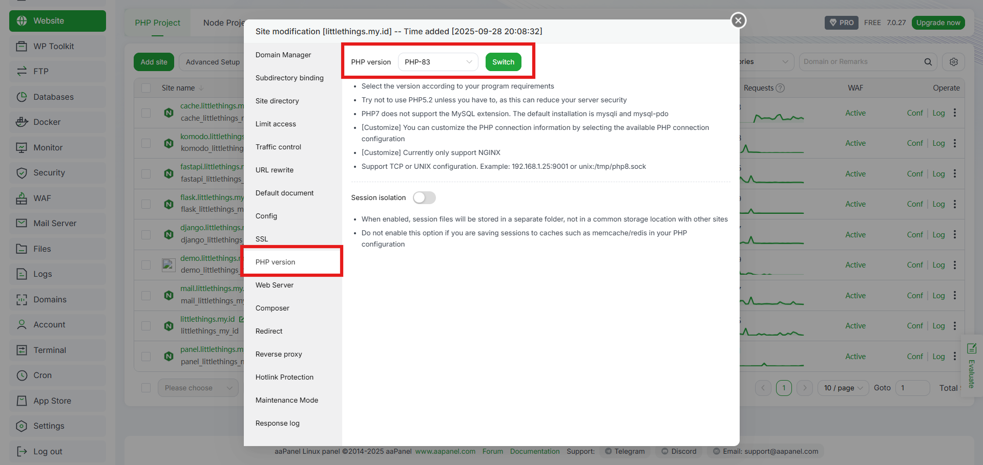Viewport: 983px width, 465px height.
Task: Check the cache.littlethings row checkbox
Action: 146,113
